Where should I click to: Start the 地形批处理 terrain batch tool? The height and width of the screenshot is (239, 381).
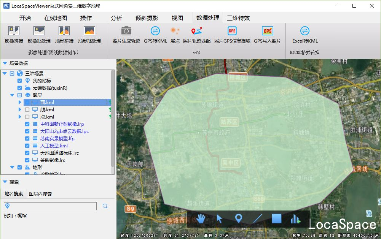[89, 35]
